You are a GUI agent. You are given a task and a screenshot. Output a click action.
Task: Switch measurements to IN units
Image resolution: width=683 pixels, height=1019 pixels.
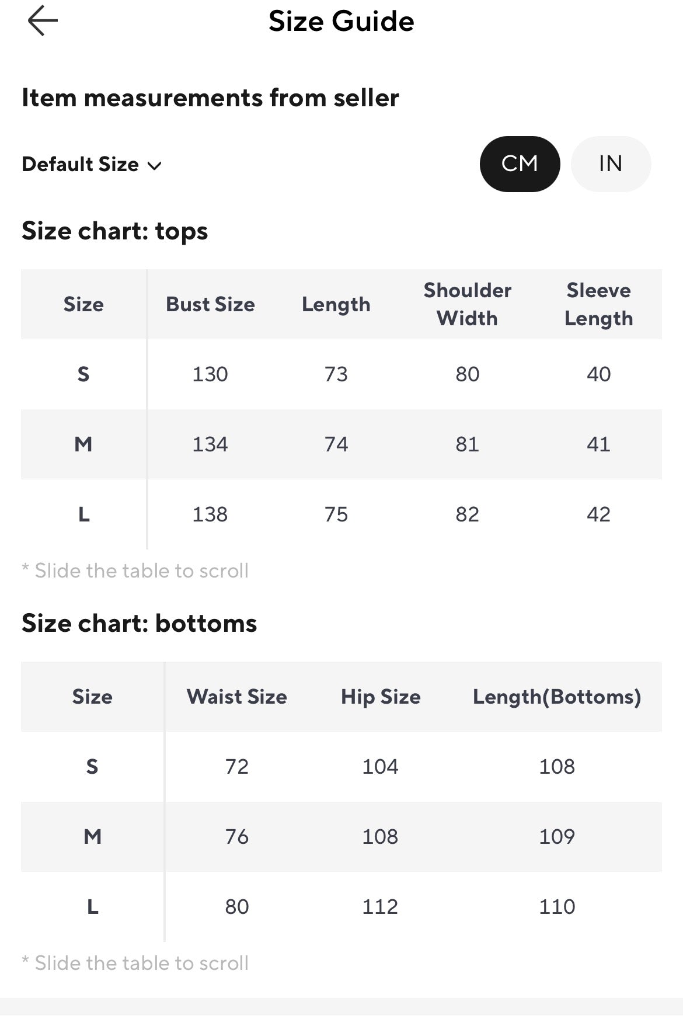(x=611, y=164)
